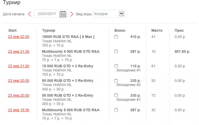
Task: Open the 23 янв 21:00 tournament link
Action: tap(18, 66)
